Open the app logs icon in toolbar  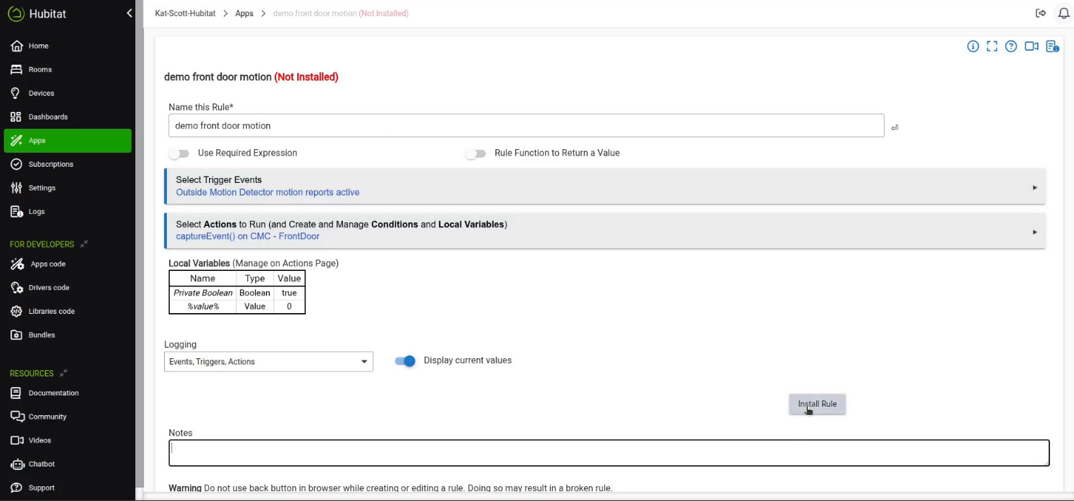click(1052, 46)
